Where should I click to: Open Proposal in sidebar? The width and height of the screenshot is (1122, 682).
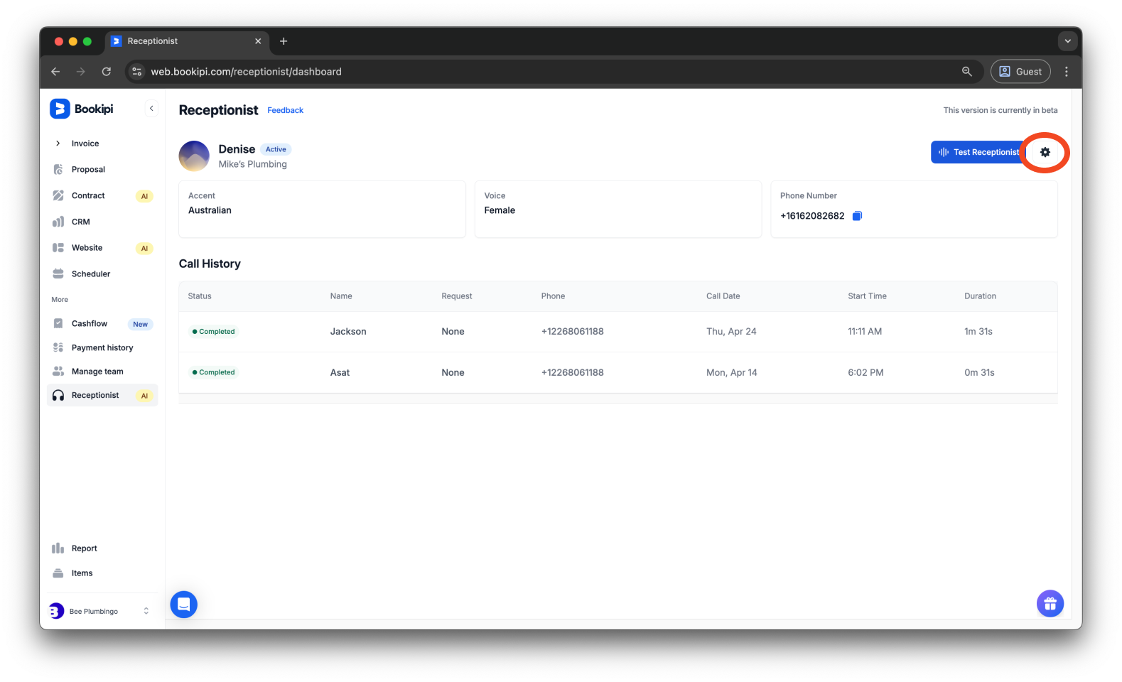point(88,170)
